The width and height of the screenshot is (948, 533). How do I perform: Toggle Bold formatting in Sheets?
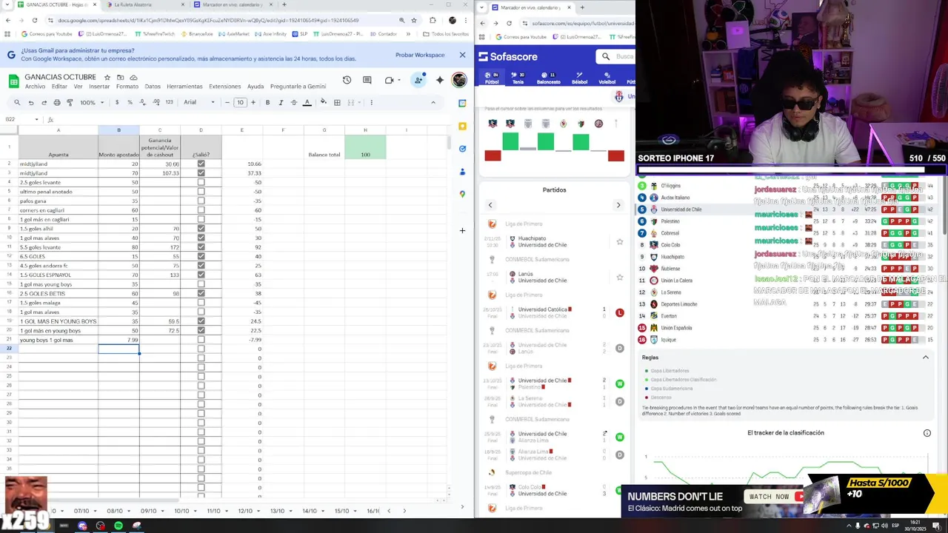point(267,102)
